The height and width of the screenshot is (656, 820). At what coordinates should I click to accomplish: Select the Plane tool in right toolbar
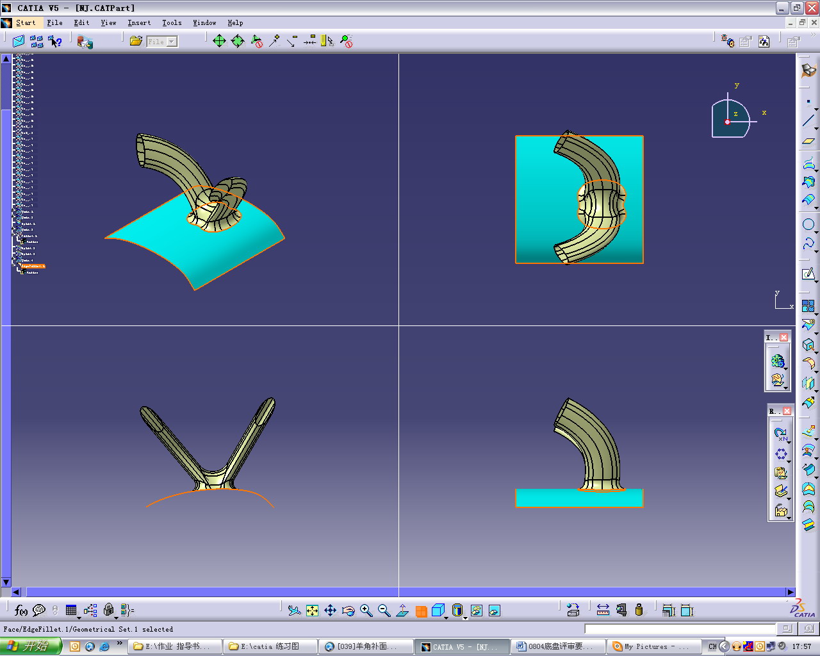point(808,141)
